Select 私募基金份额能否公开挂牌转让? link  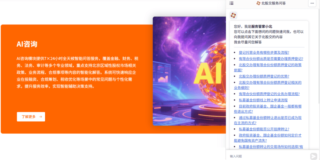[x=264, y=129]
